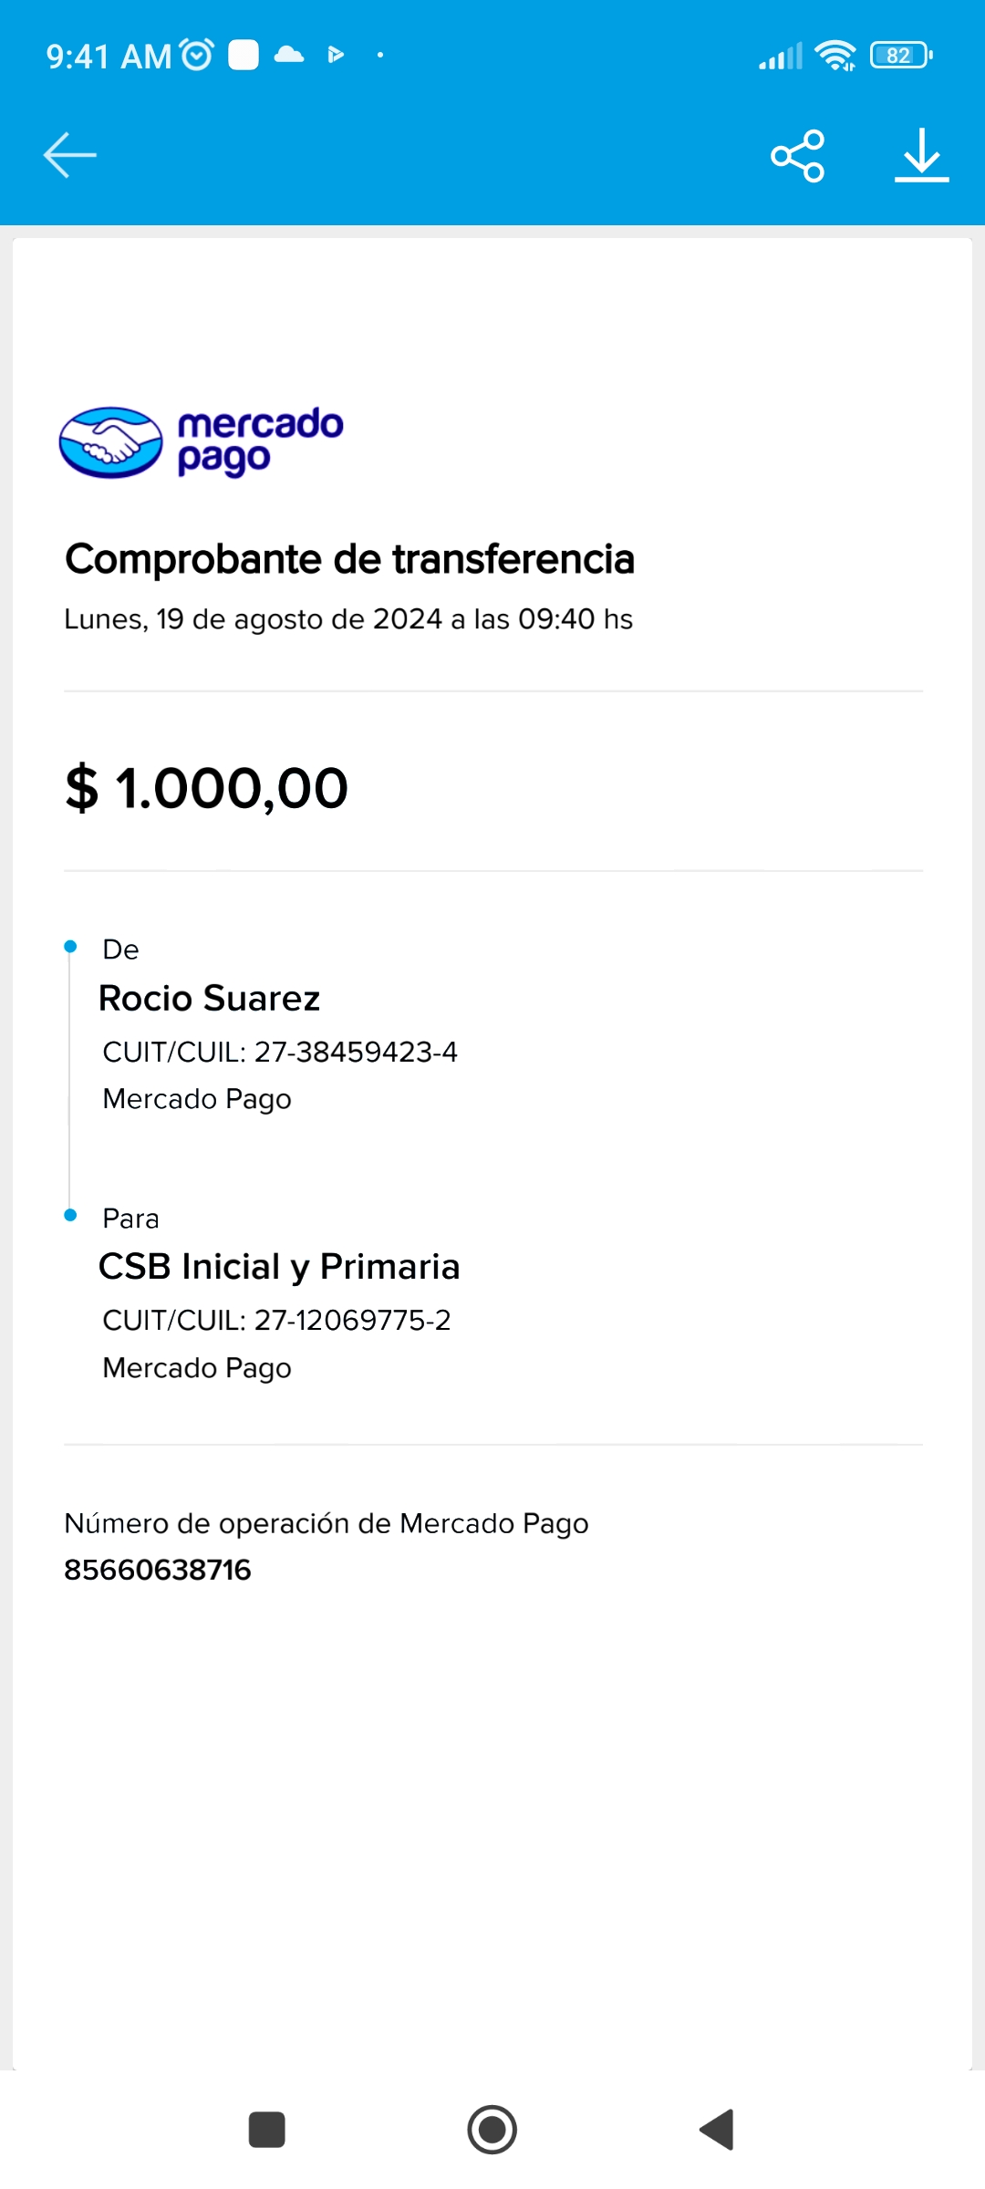Tap the $ 1.000,00 amount
Image resolution: width=985 pixels, height=2189 pixels.
click(x=207, y=788)
